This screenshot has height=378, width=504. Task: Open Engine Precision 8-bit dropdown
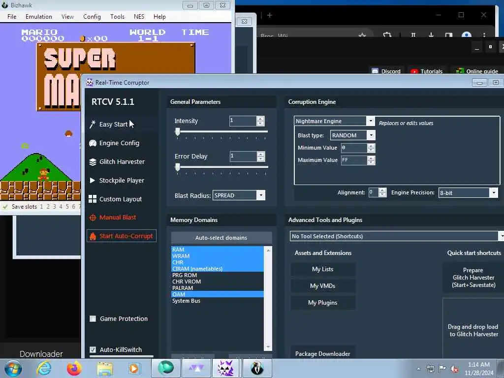pos(494,192)
